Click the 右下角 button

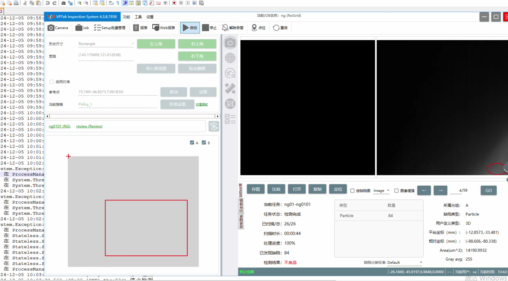point(197,56)
